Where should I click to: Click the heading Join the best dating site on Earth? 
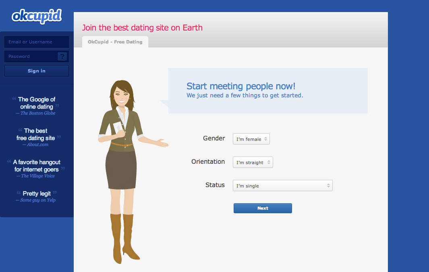click(142, 28)
